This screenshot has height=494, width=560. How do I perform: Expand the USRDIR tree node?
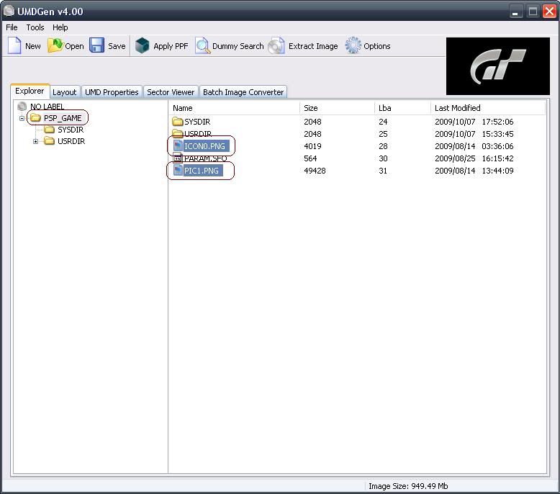35,141
